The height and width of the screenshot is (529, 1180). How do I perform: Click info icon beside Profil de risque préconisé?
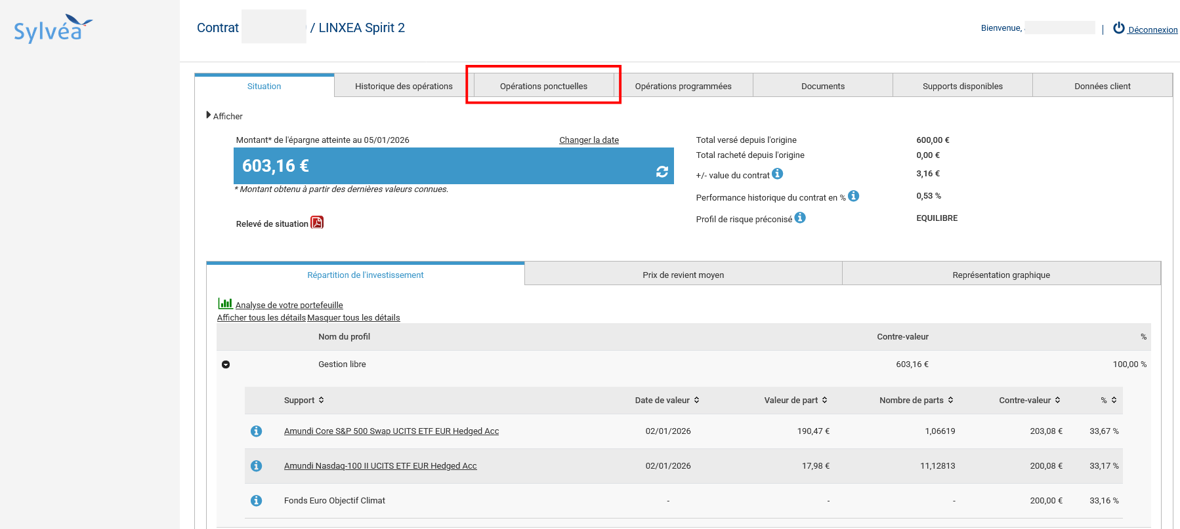(800, 218)
